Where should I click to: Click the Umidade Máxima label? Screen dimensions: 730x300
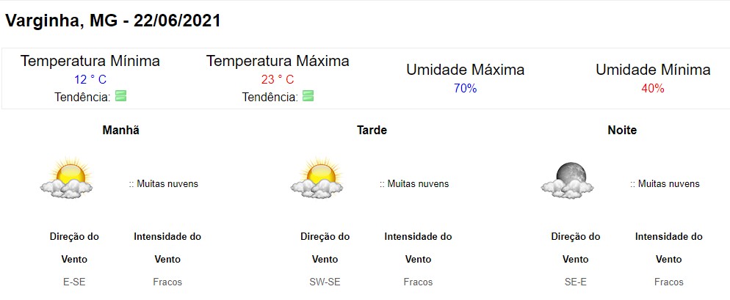pyautogui.click(x=465, y=70)
